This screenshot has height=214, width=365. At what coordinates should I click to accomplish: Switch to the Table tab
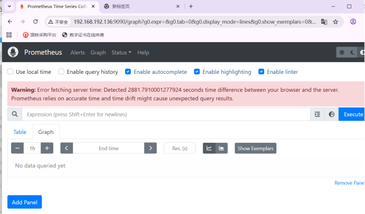point(20,132)
